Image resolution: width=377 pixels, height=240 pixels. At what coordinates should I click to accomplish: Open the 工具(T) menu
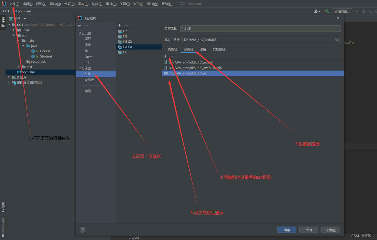tap(125, 4)
